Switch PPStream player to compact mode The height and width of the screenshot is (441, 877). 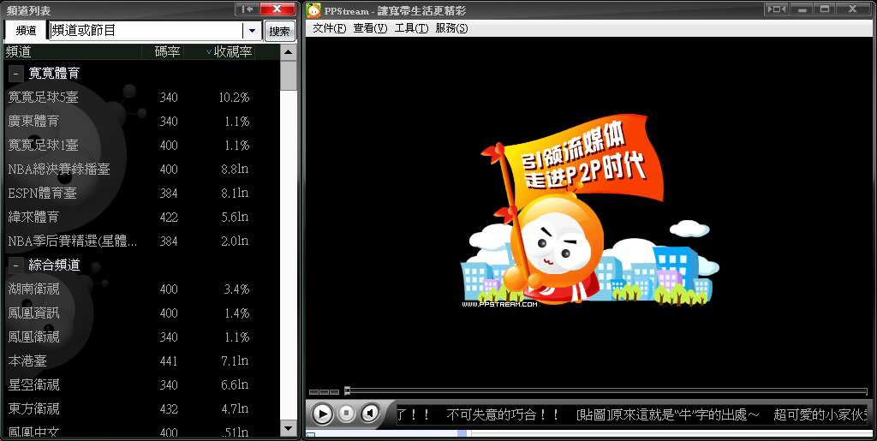(776, 9)
